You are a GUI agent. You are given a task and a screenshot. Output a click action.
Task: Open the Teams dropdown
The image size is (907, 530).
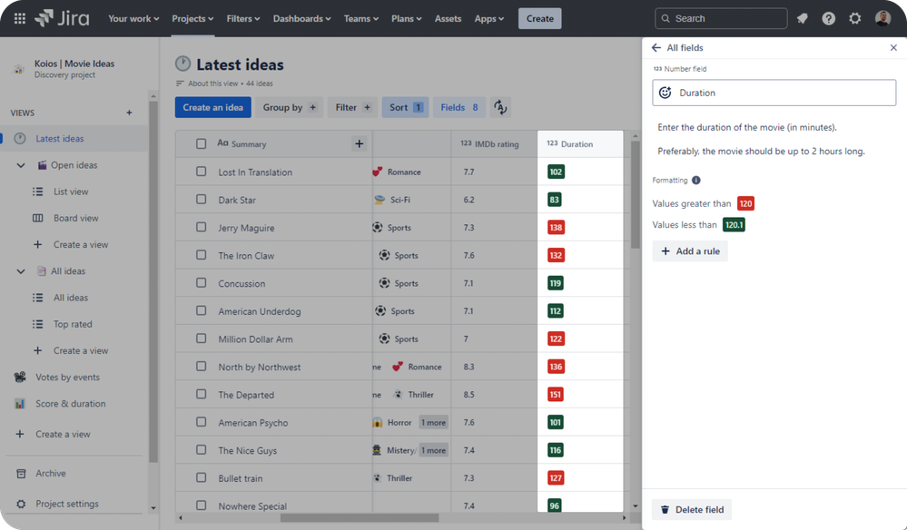coord(361,18)
